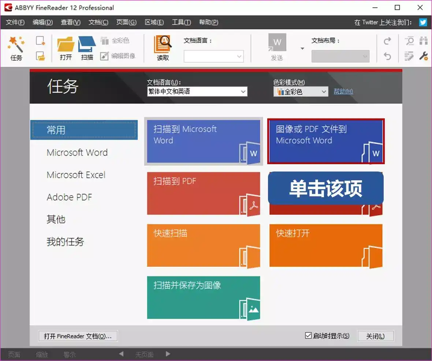432x361 pixels.
Task: Open options via wrench icon
Action: (x=424, y=56)
